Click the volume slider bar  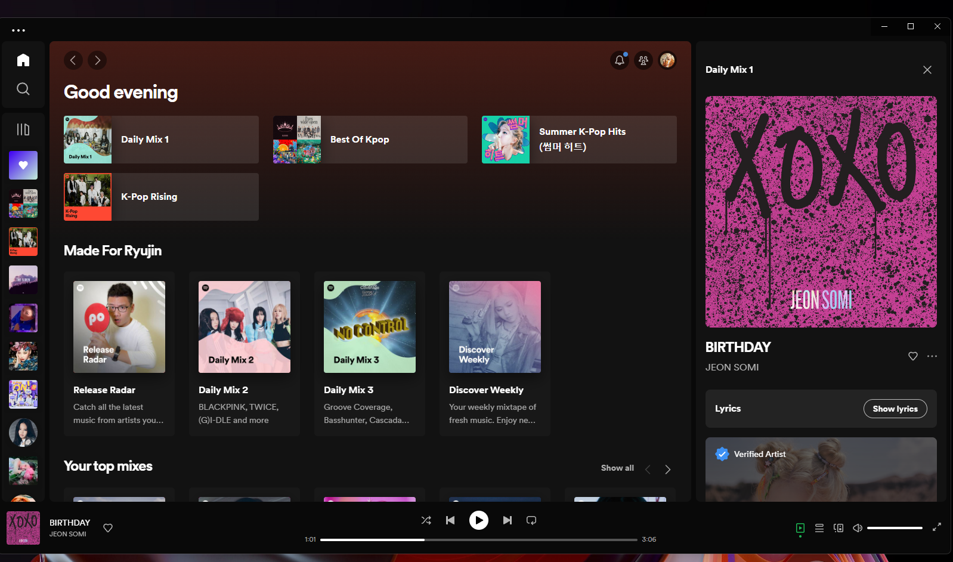[x=895, y=528]
